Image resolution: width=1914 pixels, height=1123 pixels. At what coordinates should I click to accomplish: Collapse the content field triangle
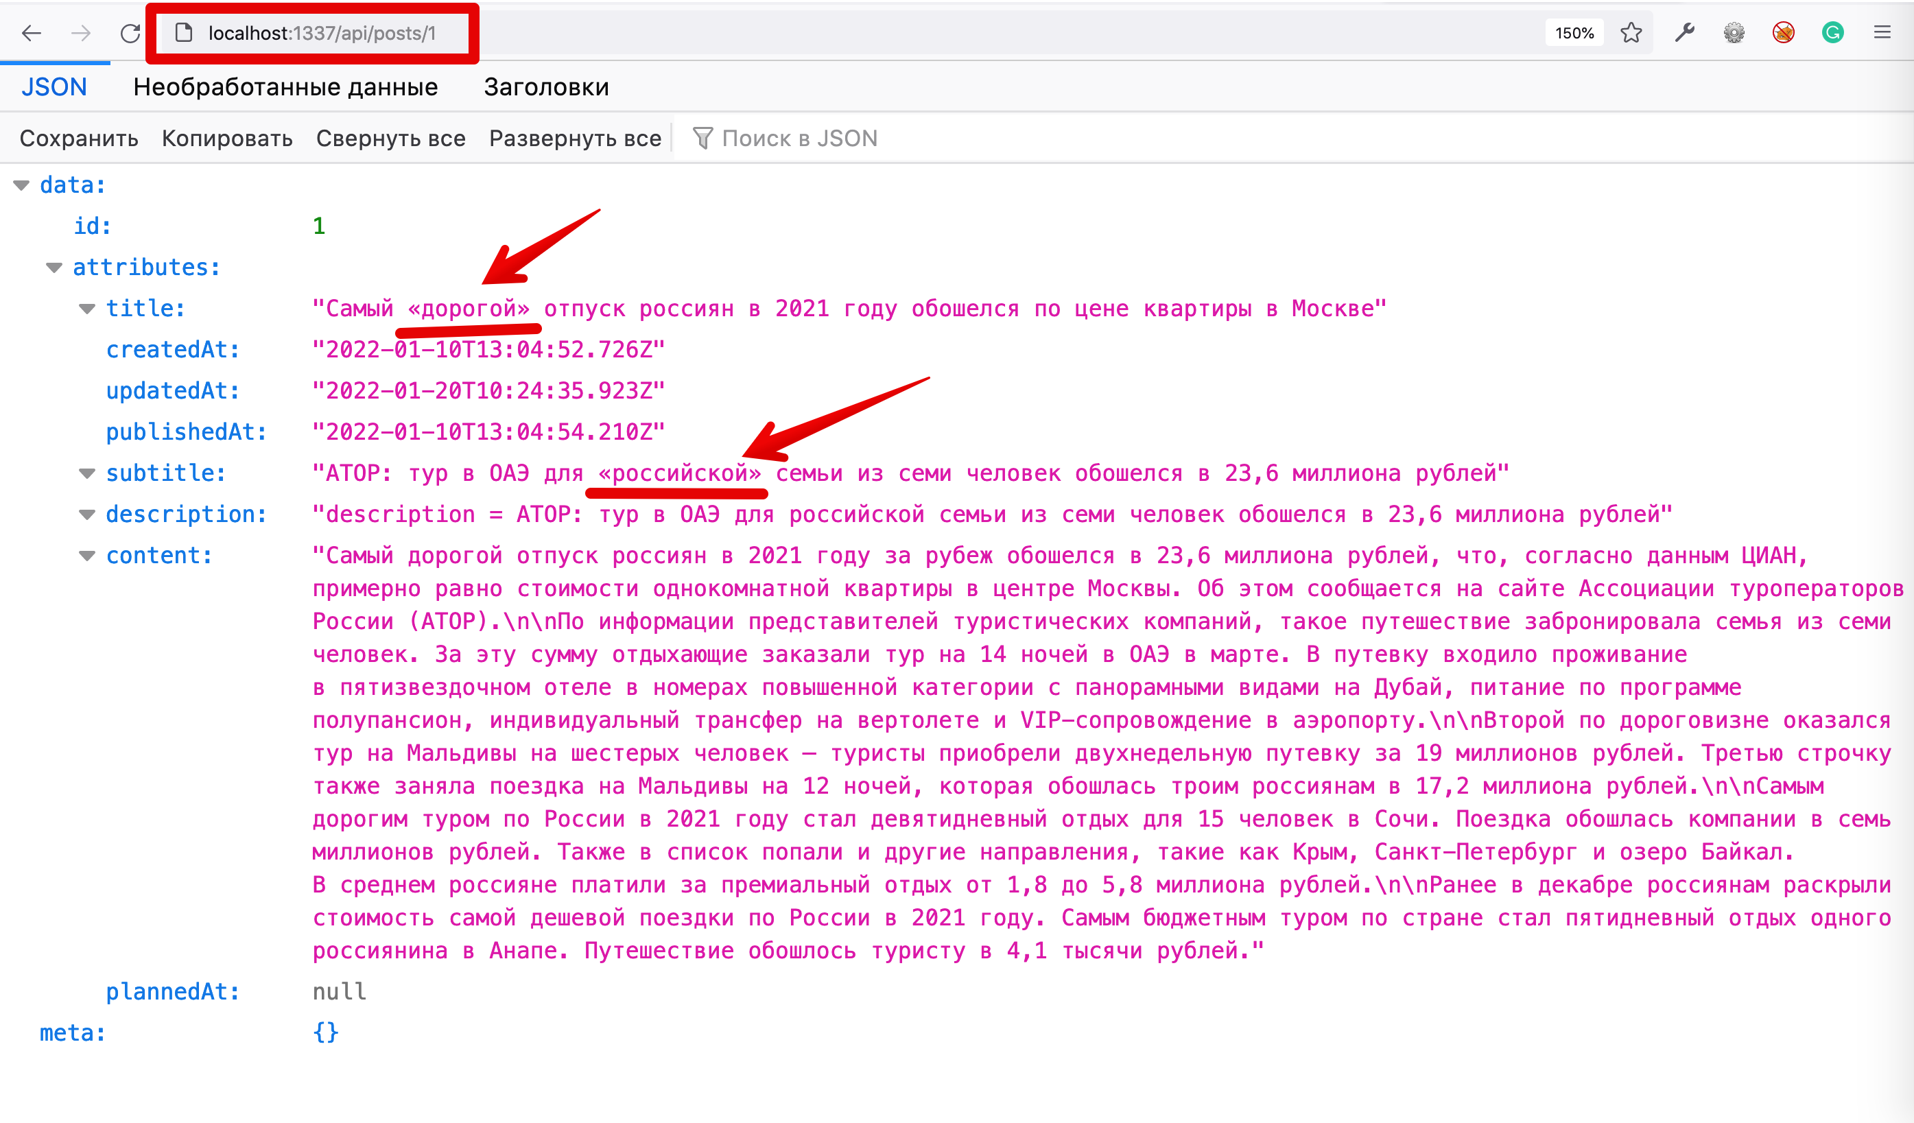point(87,556)
